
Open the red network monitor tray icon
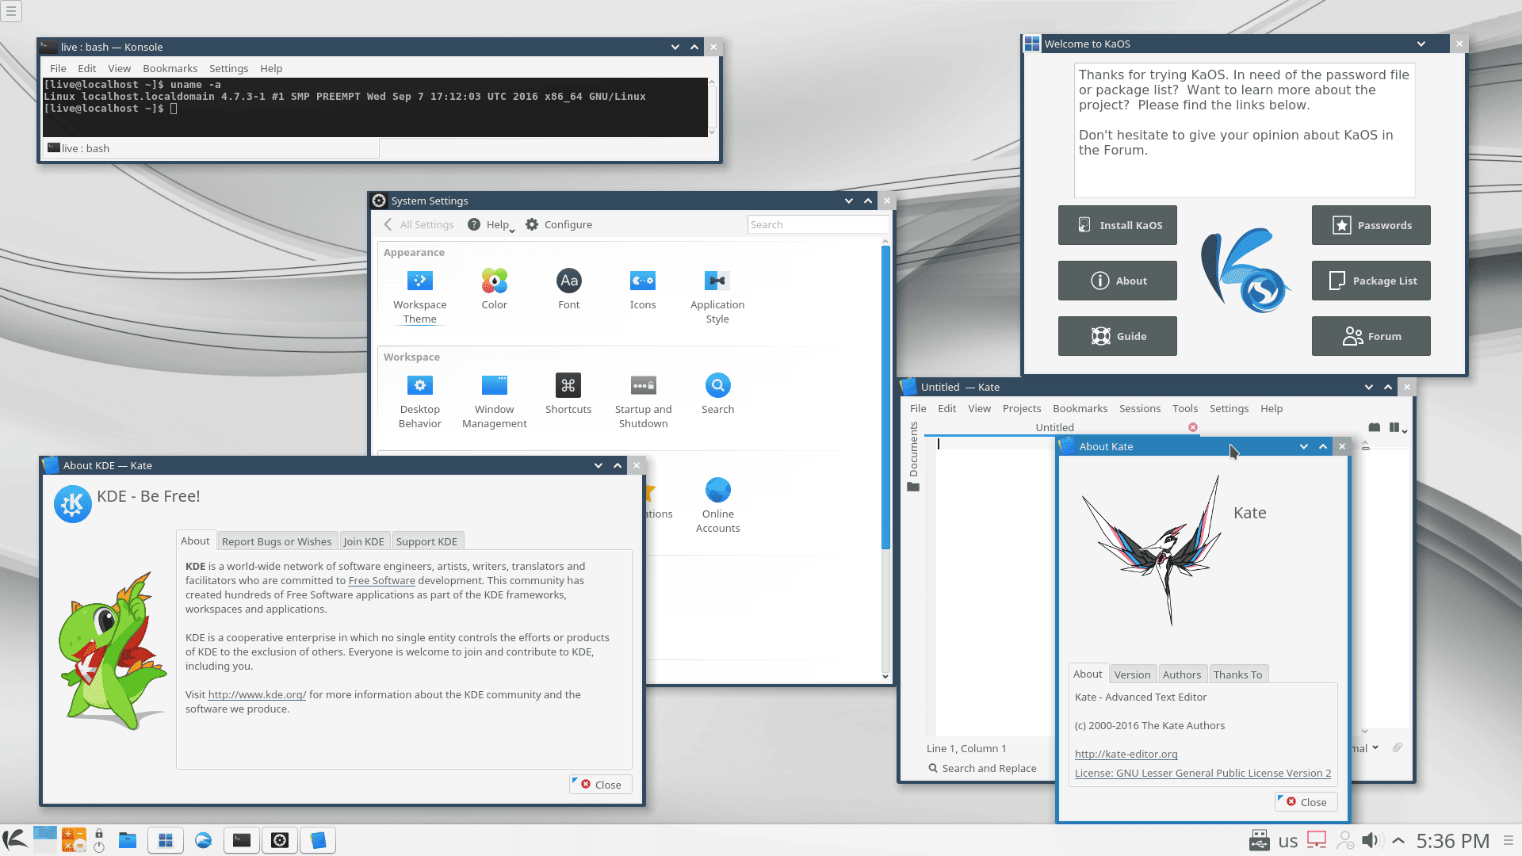coord(1317,839)
